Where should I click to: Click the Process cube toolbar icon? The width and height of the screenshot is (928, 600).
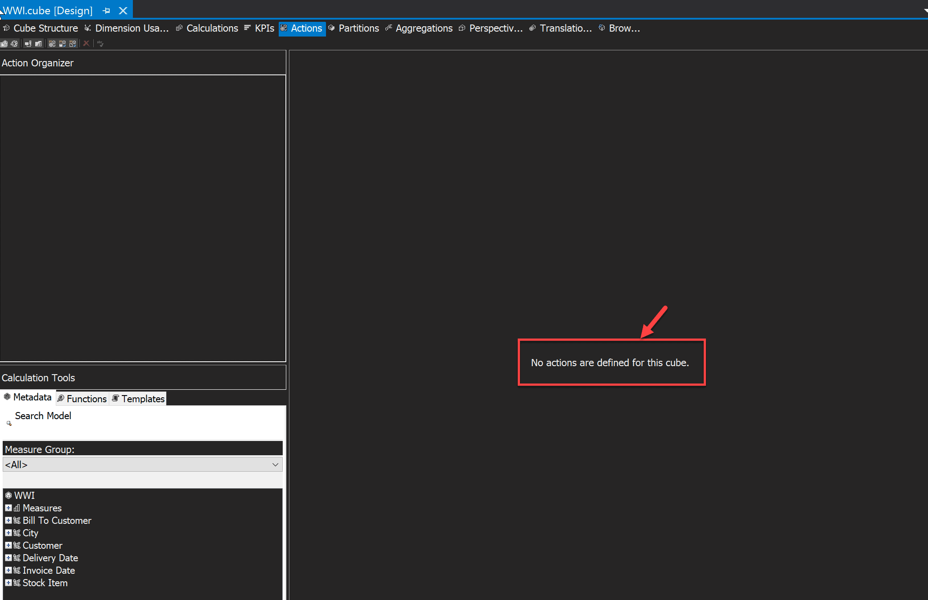coord(4,44)
